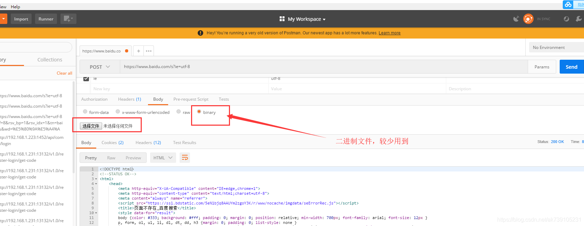Open the Help menu

click(x=15, y=7)
